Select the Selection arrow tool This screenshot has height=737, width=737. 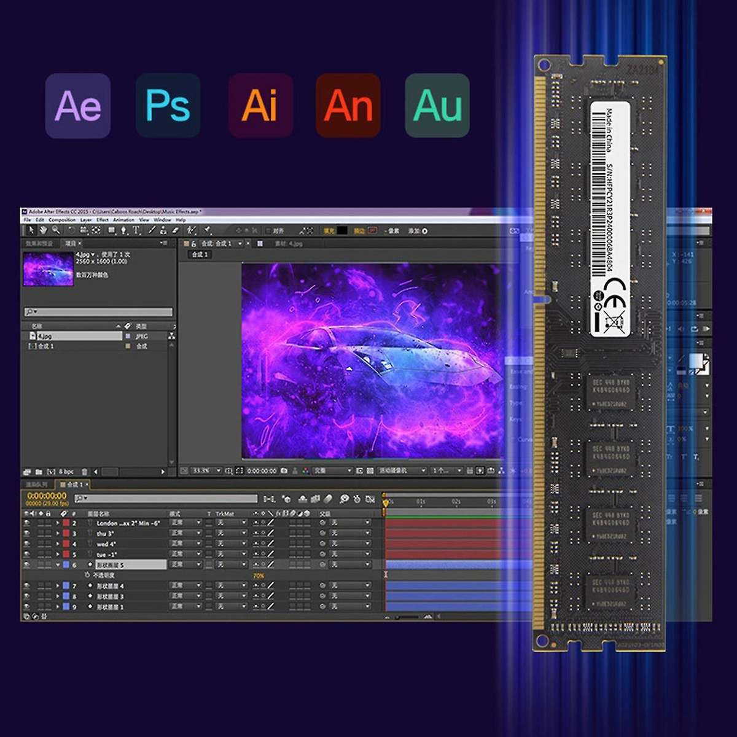pyautogui.click(x=30, y=230)
